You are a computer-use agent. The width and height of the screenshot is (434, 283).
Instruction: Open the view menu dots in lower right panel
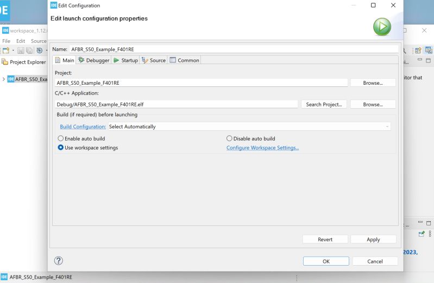[430, 234]
